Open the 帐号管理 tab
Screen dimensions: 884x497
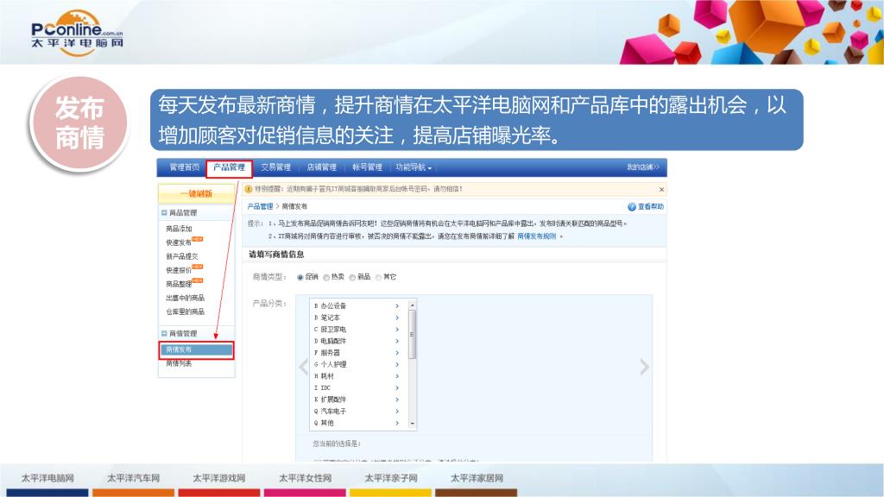tap(367, 167)
